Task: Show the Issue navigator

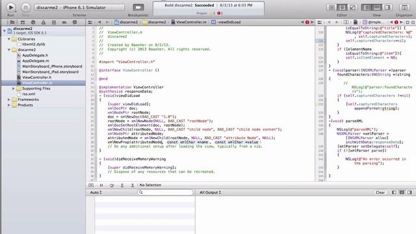Action: coord(44,22)
